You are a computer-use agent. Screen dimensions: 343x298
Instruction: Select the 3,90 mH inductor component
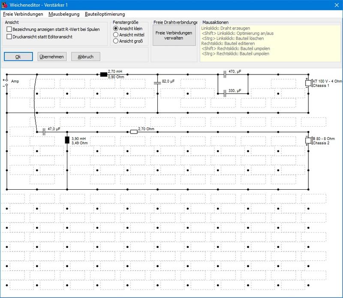coord(67,140)
